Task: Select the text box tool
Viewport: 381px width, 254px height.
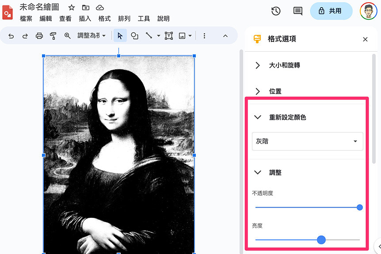Action: click(169, 36)
